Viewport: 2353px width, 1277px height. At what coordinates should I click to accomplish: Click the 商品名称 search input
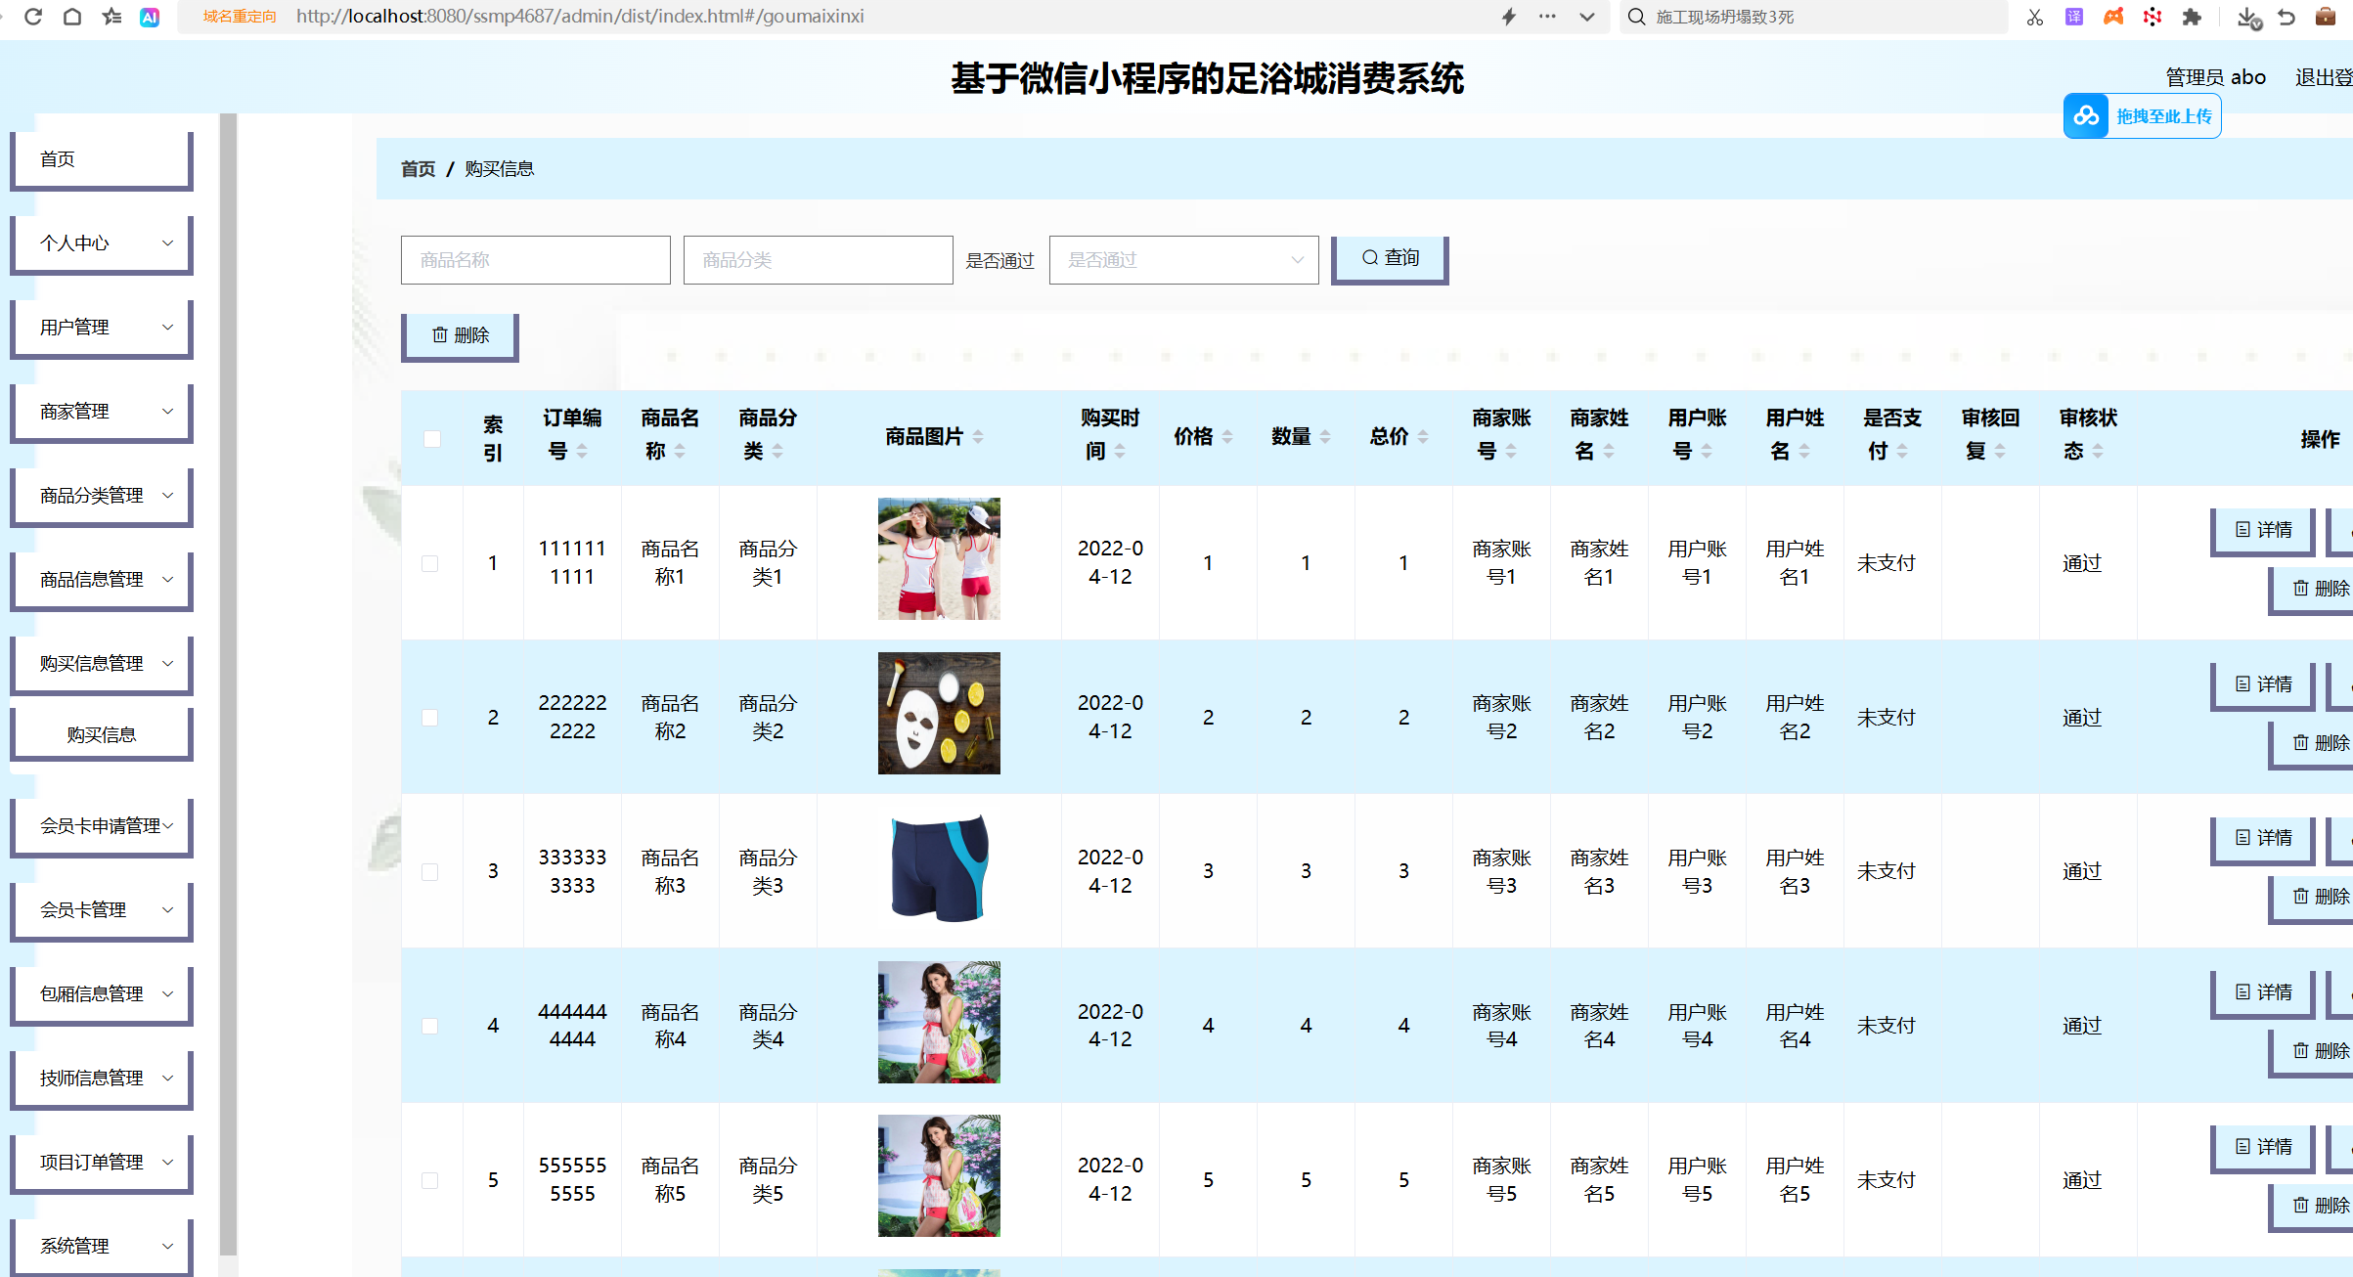pos(536,260)
